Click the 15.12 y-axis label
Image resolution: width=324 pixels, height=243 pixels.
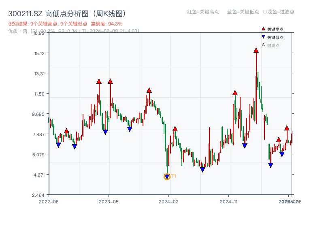click(x=39, y=53)
